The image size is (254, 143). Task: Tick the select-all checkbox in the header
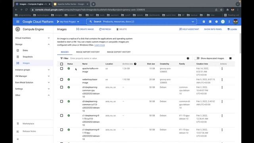pos(62,64)
